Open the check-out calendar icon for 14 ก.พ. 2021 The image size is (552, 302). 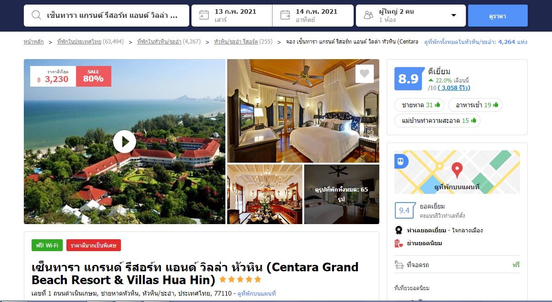[x=285, y=15]
